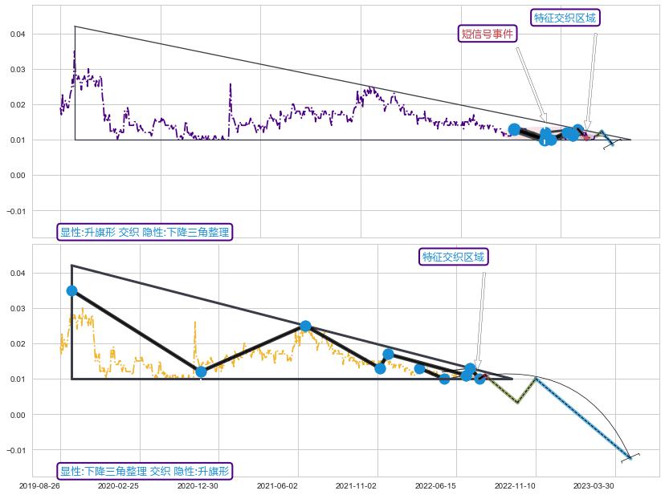Viewport: 665px width, 495px height.
Task: Select 特征交织区域 label in the bottom chart
Action: pos(454,257)
